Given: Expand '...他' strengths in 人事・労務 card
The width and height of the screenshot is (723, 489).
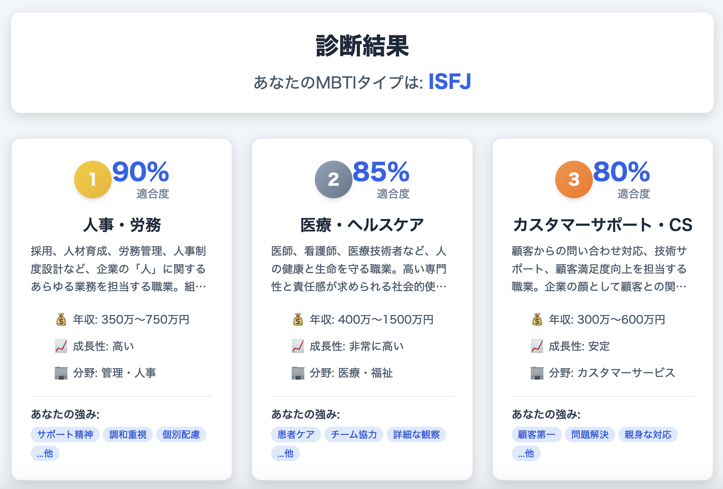Looking at the screenshot, I should pyautogui.click(x=45, y=453).
